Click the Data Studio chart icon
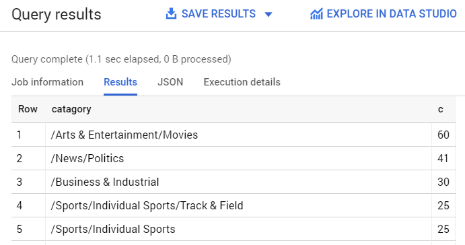 coord(316,14)
